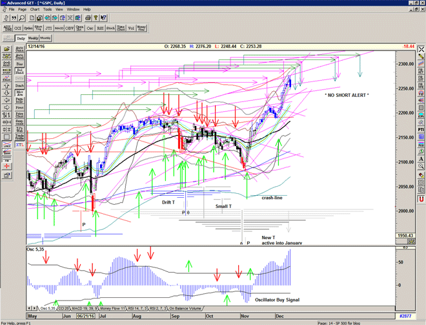The image size is (426, 325).
Task: Click the Stoch indicator button
Action: point(110,28)
